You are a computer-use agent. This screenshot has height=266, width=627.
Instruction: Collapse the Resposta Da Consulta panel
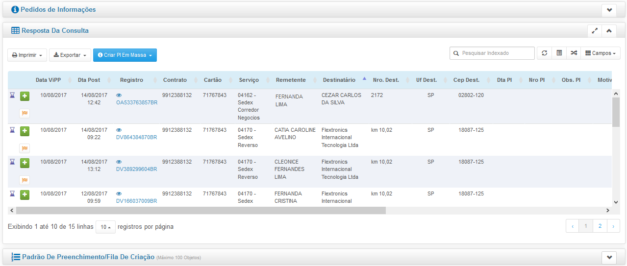click(609, 31)
